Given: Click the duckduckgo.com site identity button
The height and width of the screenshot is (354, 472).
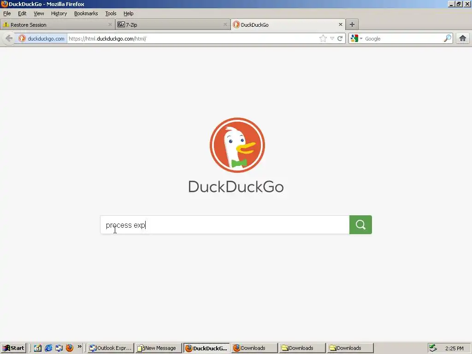Looking at the screenshot, I should 42,39.
